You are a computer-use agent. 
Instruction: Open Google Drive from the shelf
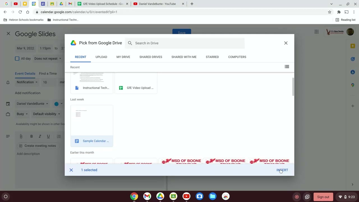tap(160, 197)
